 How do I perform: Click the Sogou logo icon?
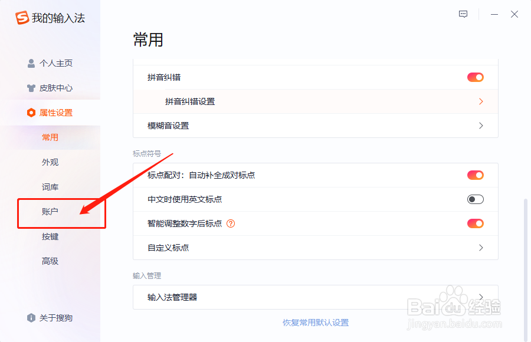[x=22, y=18]
